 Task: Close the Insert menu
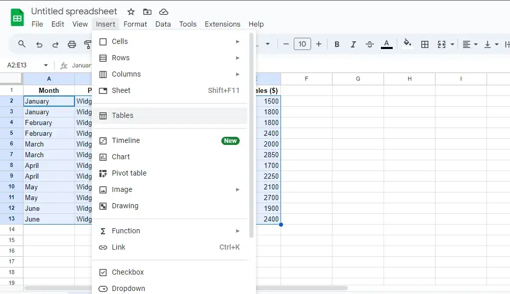[x=106, y=24]
